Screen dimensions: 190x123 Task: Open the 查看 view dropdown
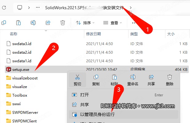[112, 23]
